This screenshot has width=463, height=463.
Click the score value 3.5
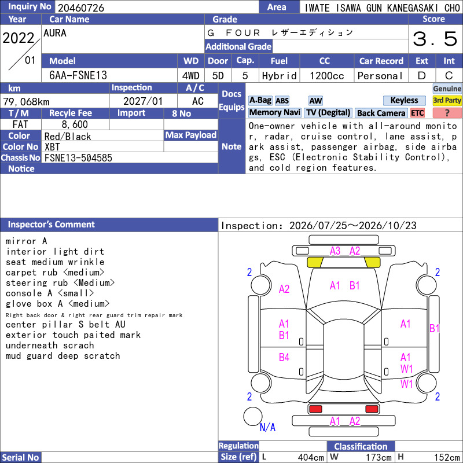435,39
